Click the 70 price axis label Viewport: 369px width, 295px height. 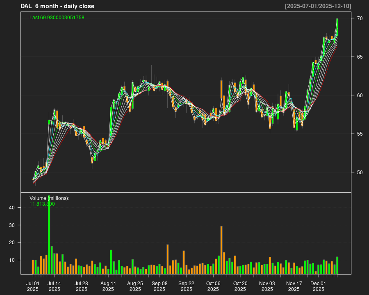pos(360,18)
